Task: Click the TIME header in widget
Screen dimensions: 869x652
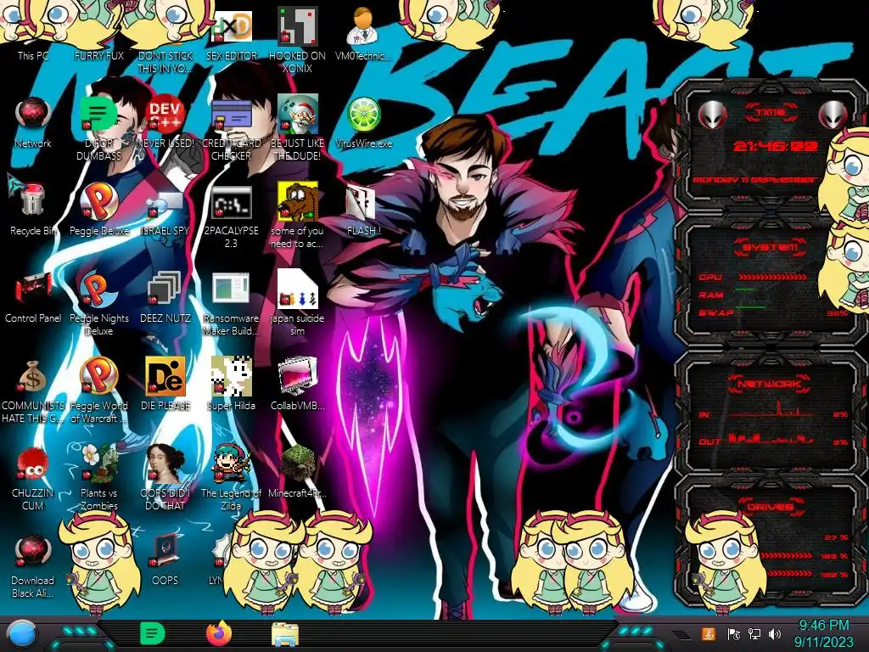Action: pos(771,112)
